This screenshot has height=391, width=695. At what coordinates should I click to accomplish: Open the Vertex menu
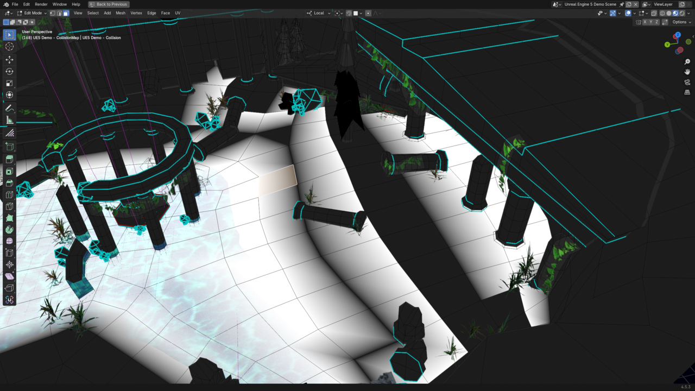[x=136, y=13]
